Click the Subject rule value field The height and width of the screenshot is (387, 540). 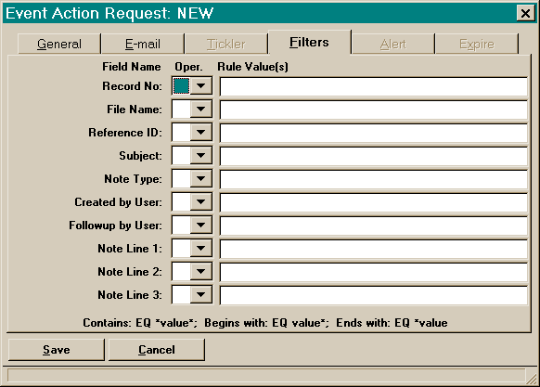point(374,156)
